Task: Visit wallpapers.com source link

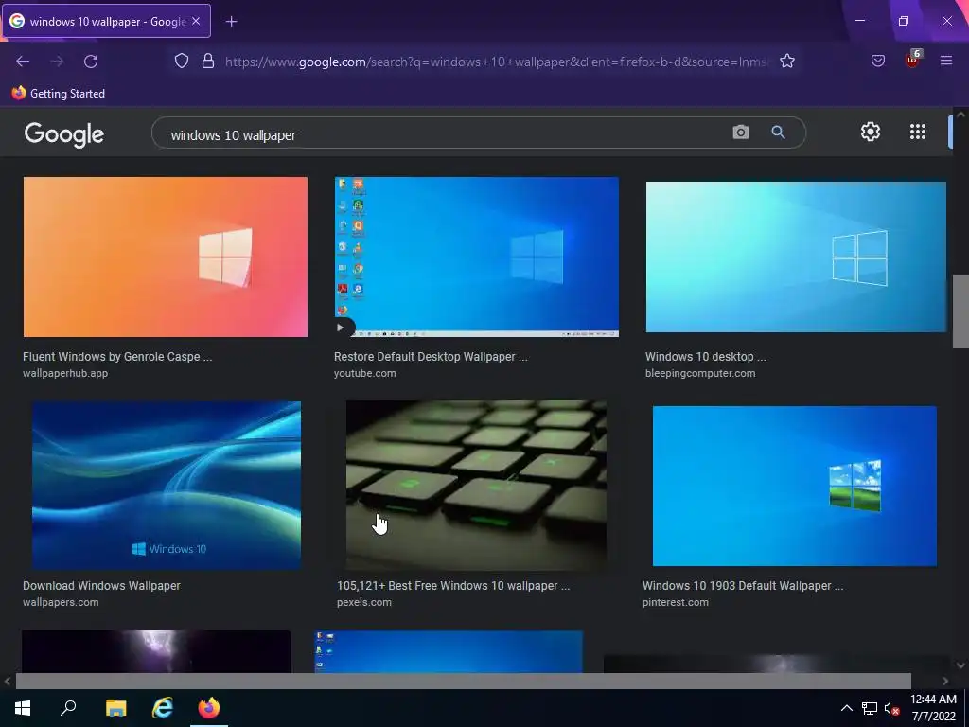Action: coord(61,602)
